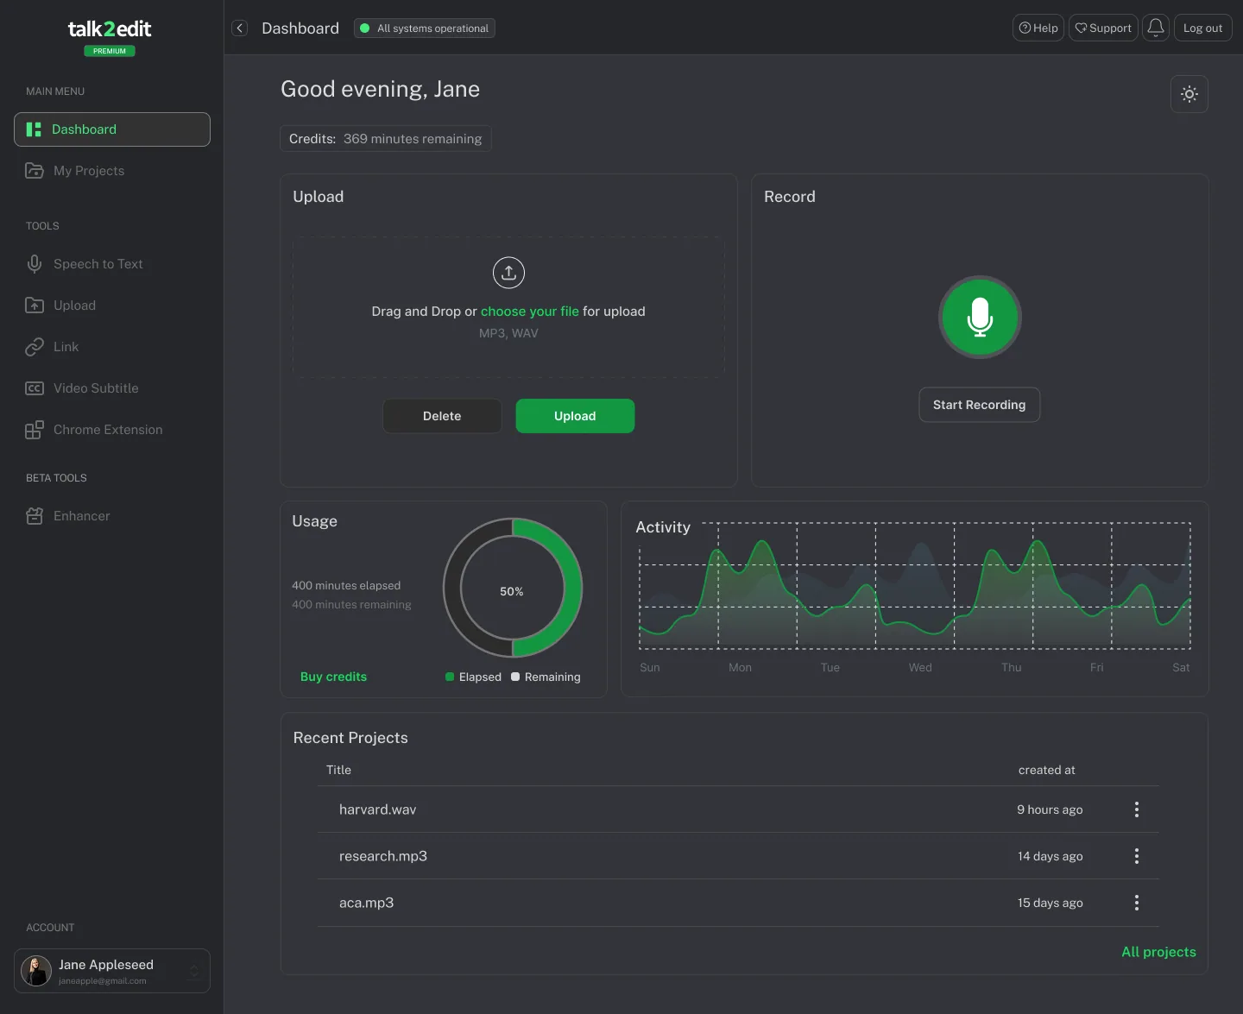This screenshot has width=1243, height=1014.
Task: Click Delete button in Upload card
Action: click(x=442, y=416)
